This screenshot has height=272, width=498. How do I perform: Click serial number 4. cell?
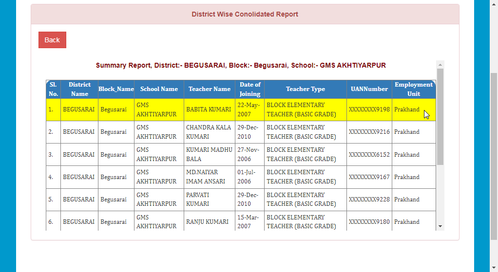[54, 177]
